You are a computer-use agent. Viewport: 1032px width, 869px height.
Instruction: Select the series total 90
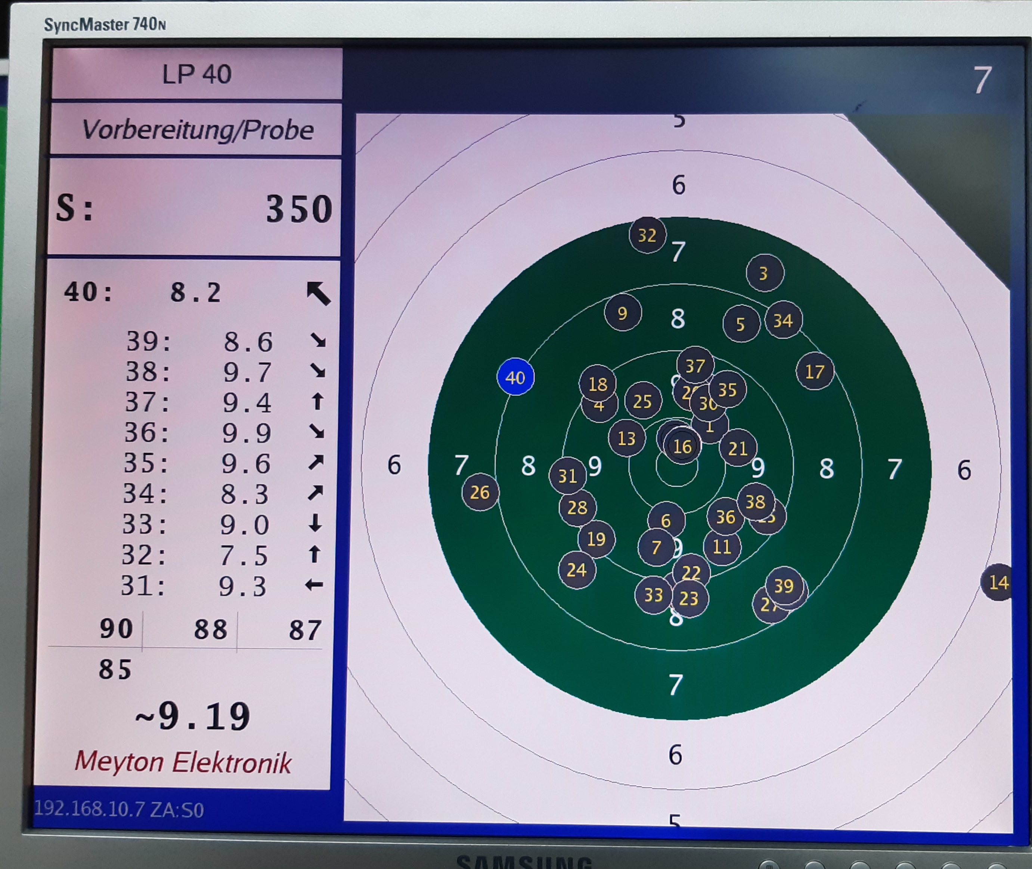(x=116, y=629)
